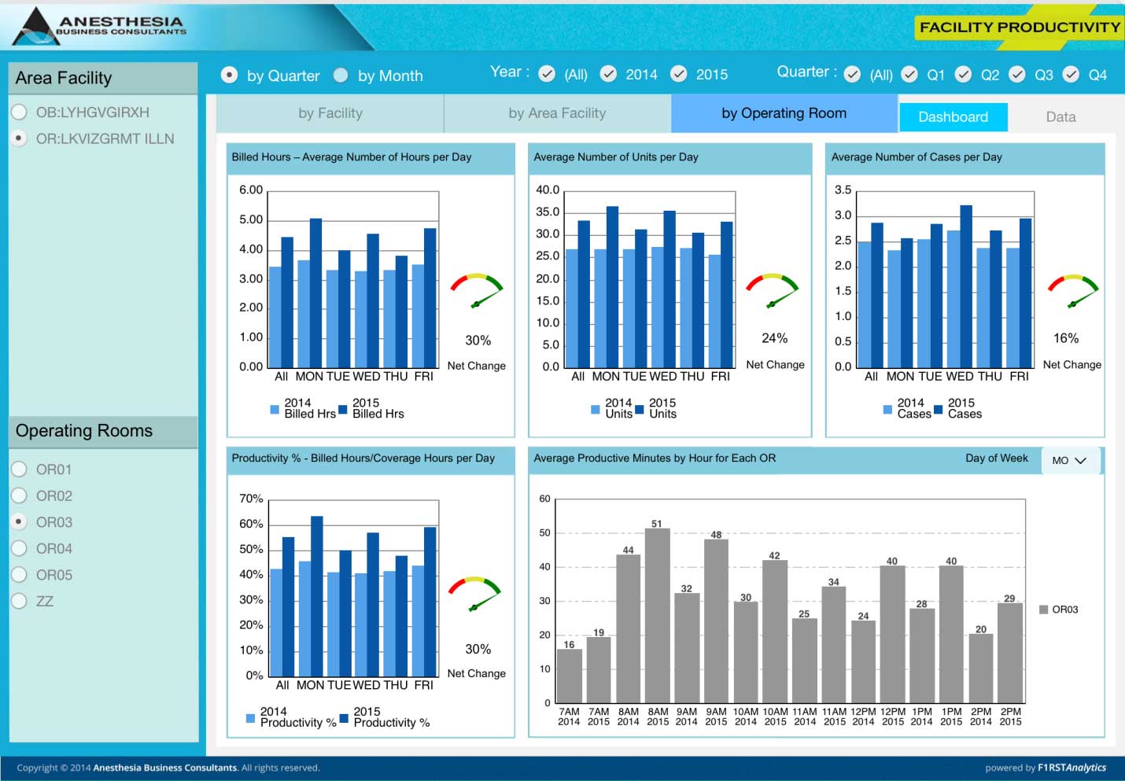
Task: Click the Anesthesia Business Consultants logo
Action: [98, 26]
